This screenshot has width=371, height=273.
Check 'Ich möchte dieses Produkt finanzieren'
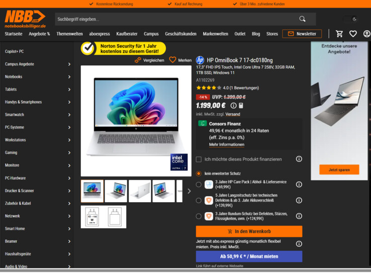tap(199, 159)
